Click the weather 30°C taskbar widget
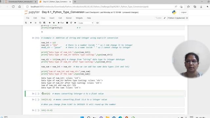 coord(4,117)
